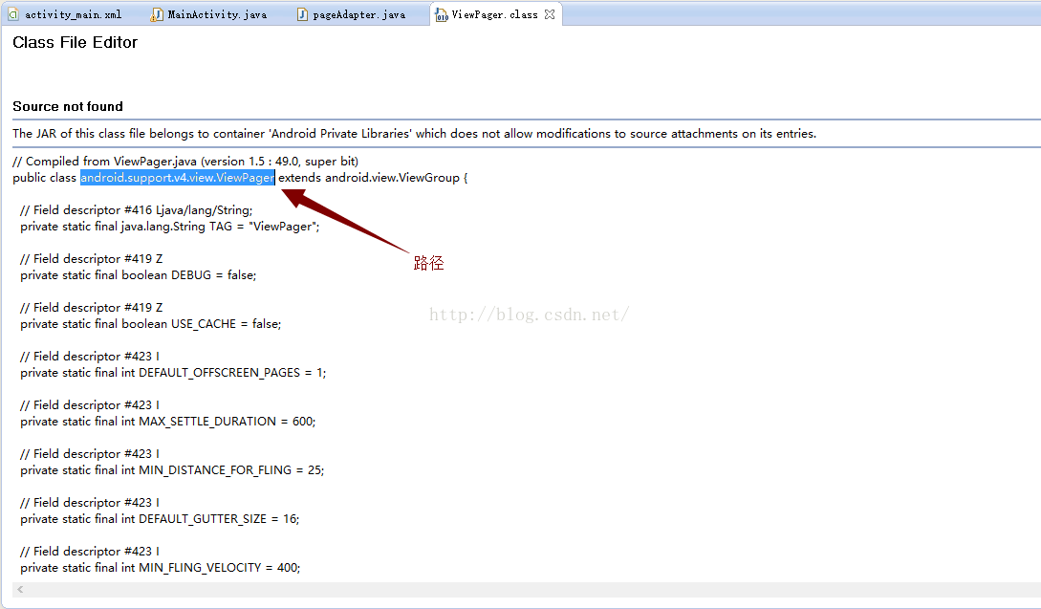The height and width of the screenshot is (609, 1041).
Task: Click 'MIN_FLING_VELOCITY = 400' line
Action: coord(160,567)
